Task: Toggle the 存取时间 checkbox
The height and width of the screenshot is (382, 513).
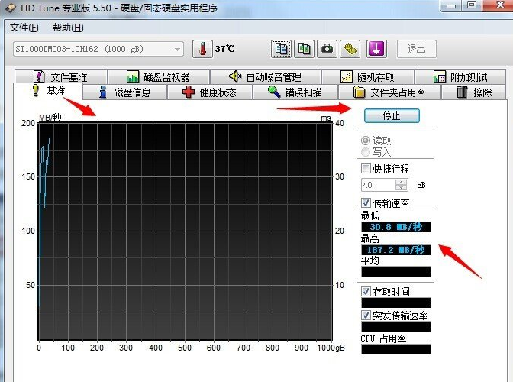Action: [x=366, y=292]
